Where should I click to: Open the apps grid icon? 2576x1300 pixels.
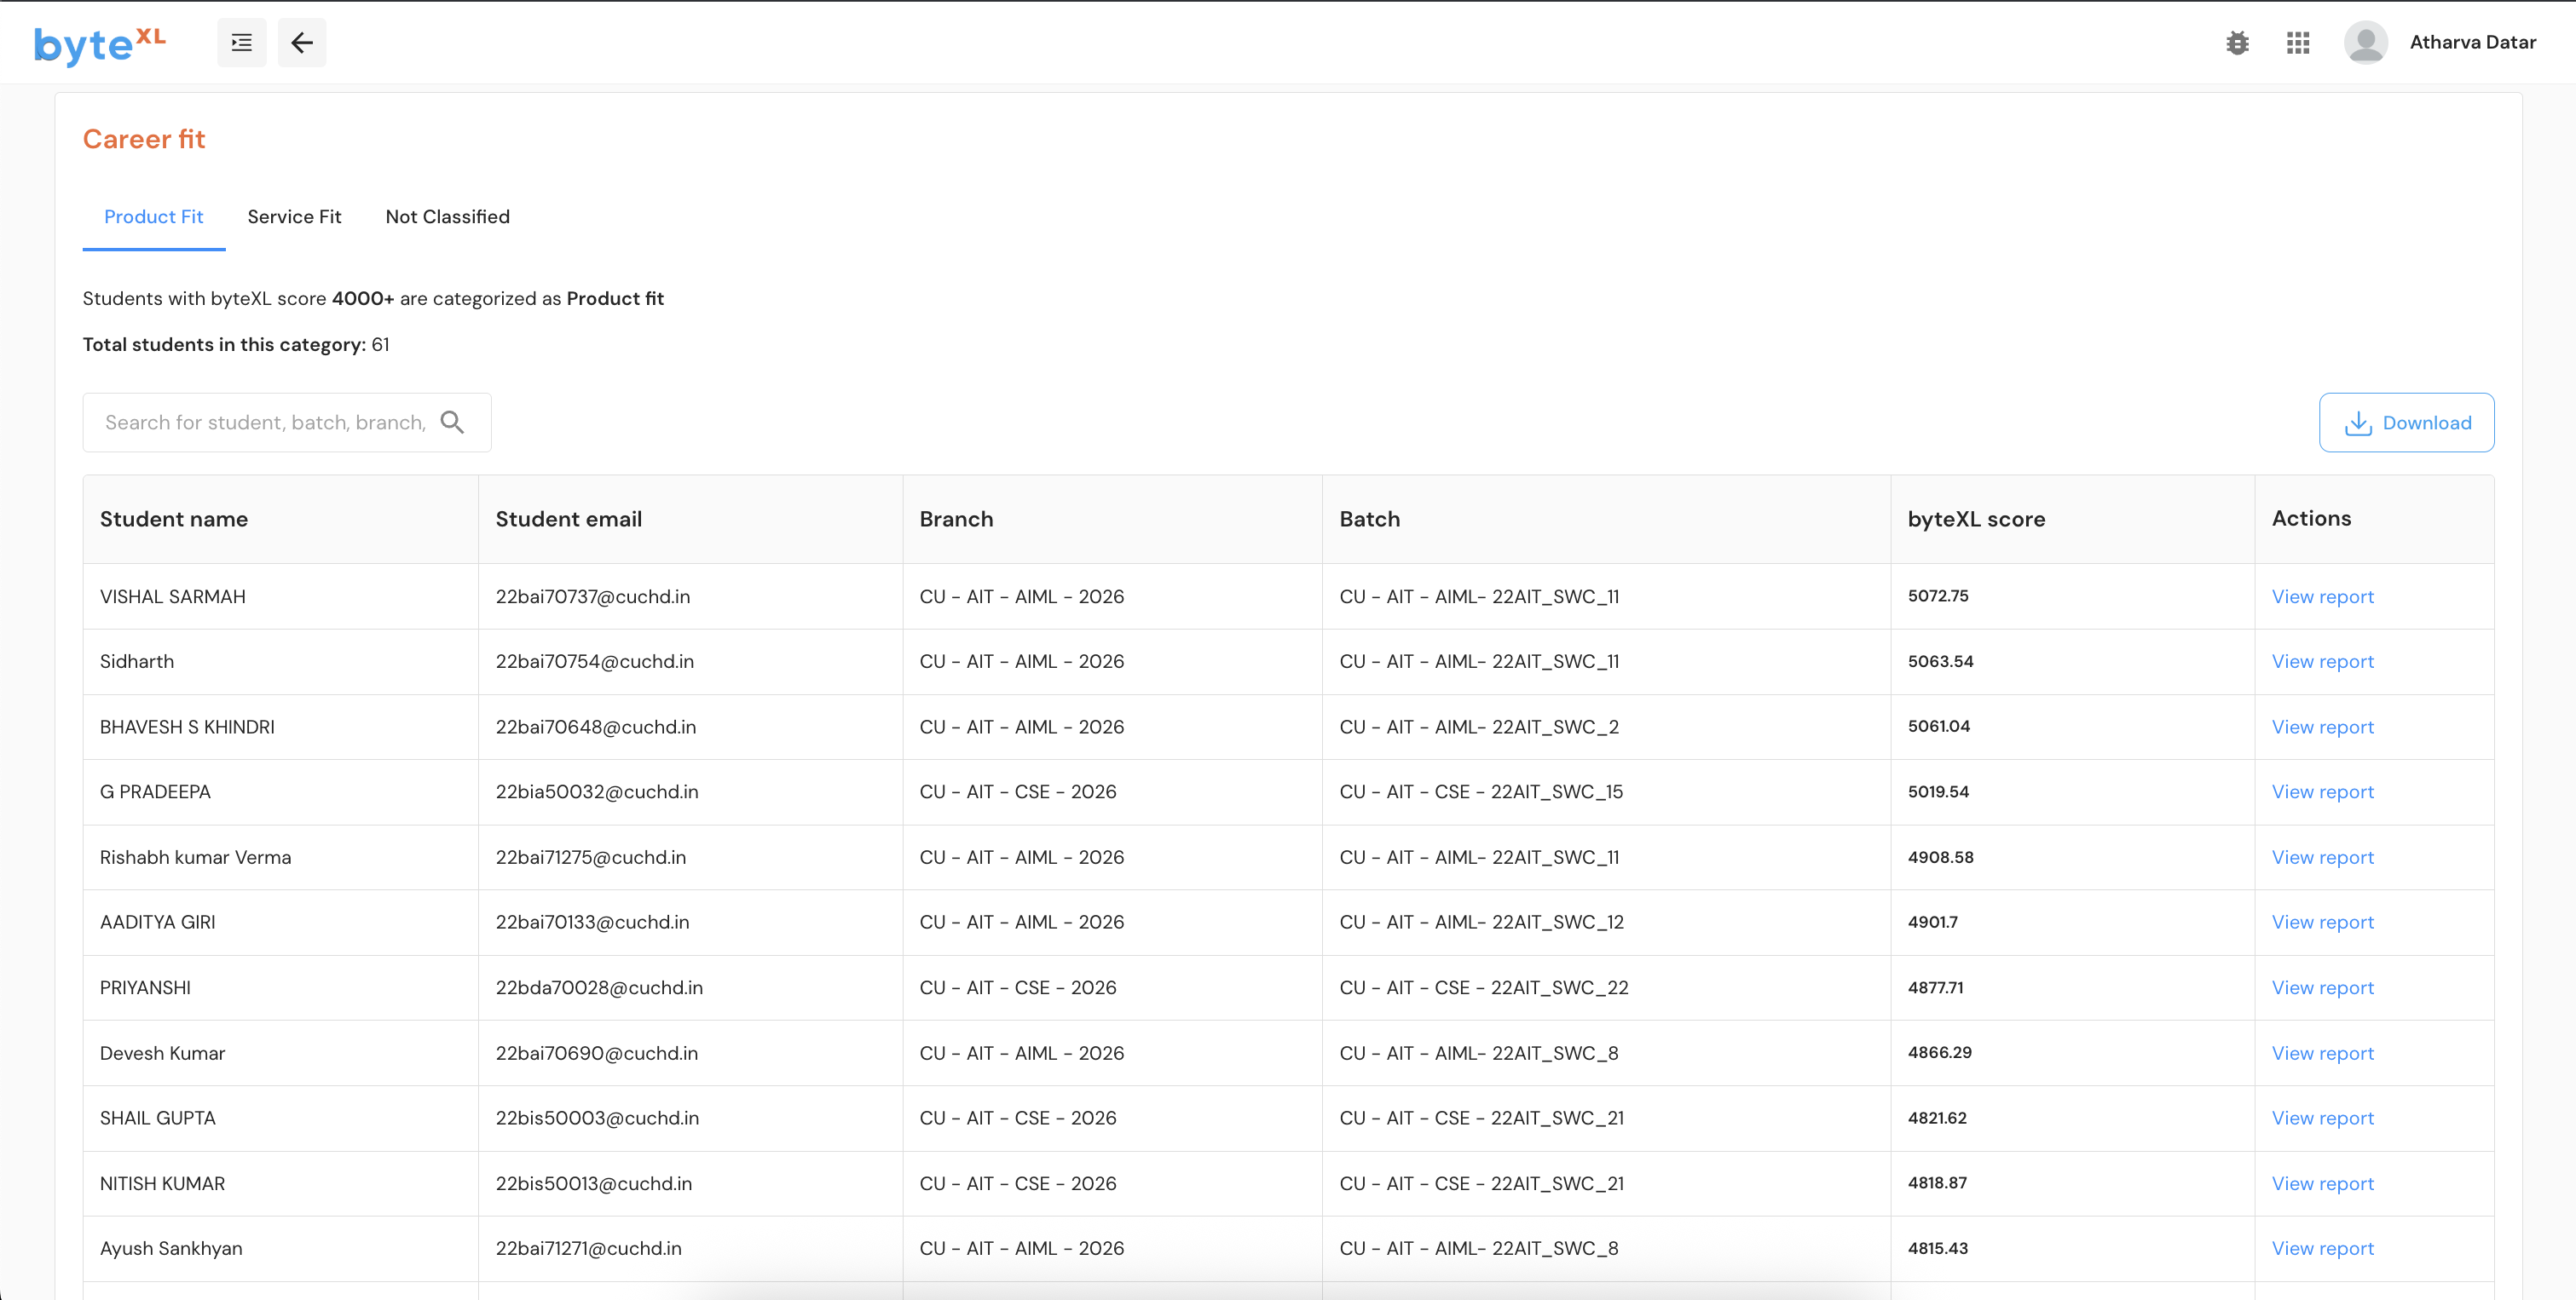[2297, 43]
